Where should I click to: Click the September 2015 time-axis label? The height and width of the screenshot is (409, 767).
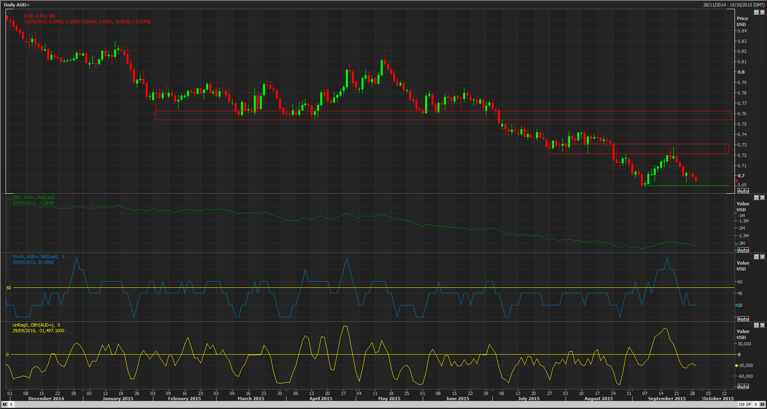[x=667, y=399]
